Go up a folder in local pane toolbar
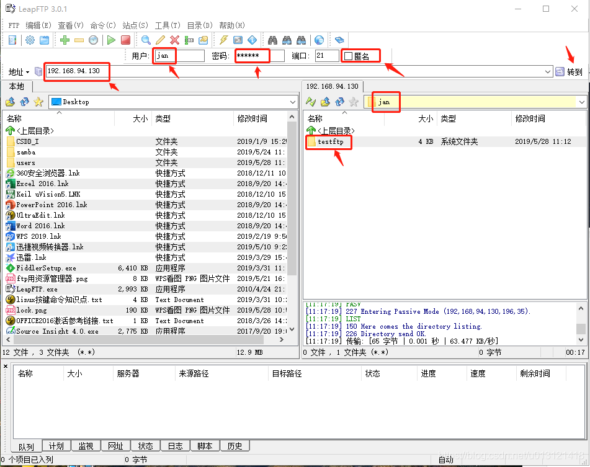The width and height of the screenshot is (590, 467). click(x=10, y=102)
